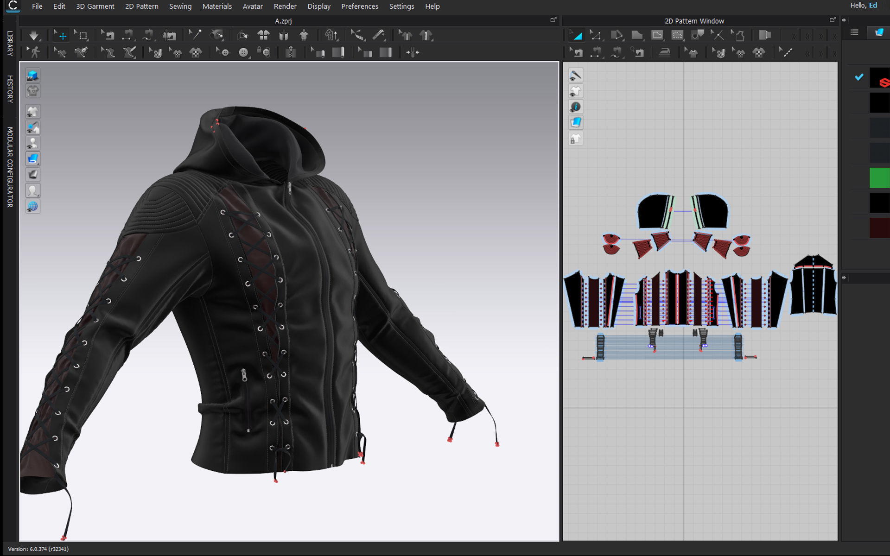Screen dimensions: 890x556
Task: Select the green fabric swatch
Action: click(x=879, y=178)
